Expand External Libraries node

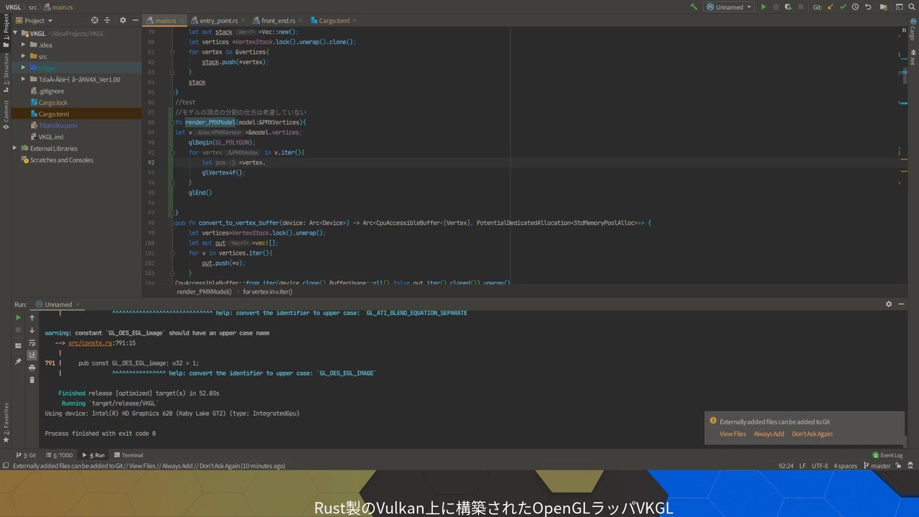pyautogui.click(x=14, y=148)
